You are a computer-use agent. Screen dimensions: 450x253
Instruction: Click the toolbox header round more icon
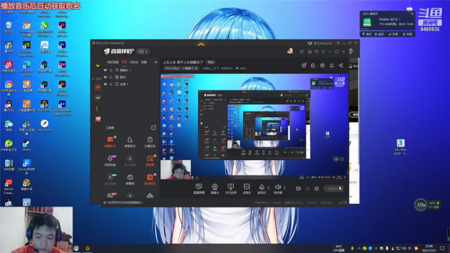click(154, 128)
